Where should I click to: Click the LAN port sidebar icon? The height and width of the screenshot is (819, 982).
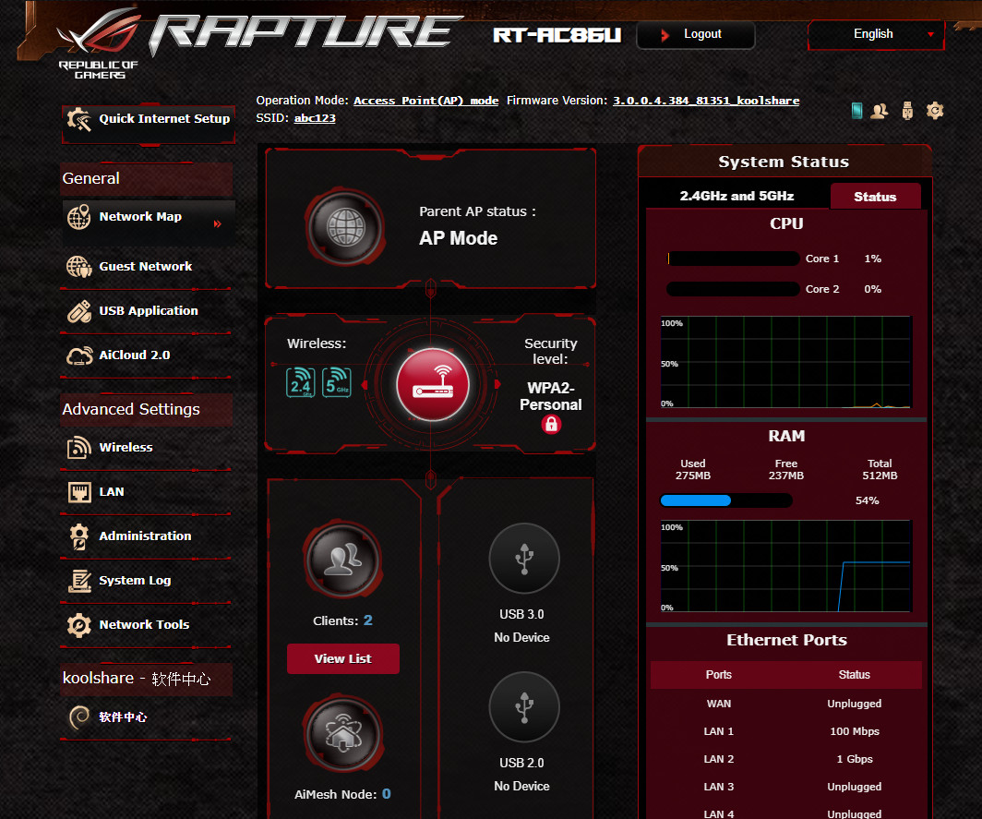point(79,492)
